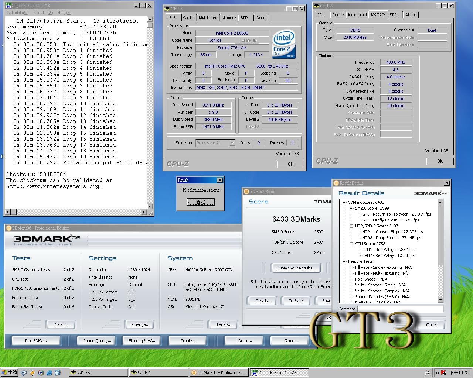Viewport: 473px width, 378px height.
Task: Click the Checksum: 584B7F84 line
Action: (x=36, y=174)
